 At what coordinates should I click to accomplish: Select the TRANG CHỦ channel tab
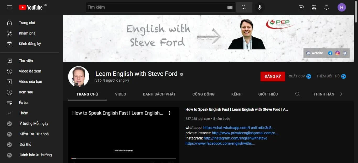coord(87,94)
